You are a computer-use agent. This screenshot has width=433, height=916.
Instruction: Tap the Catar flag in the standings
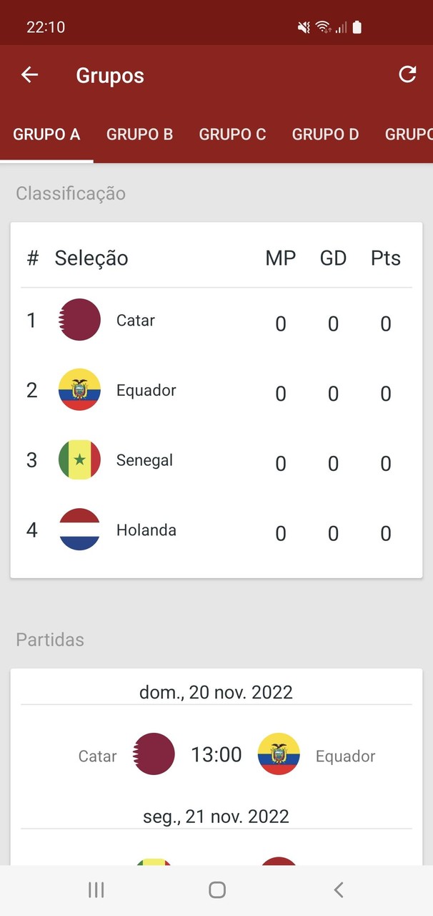79,320
